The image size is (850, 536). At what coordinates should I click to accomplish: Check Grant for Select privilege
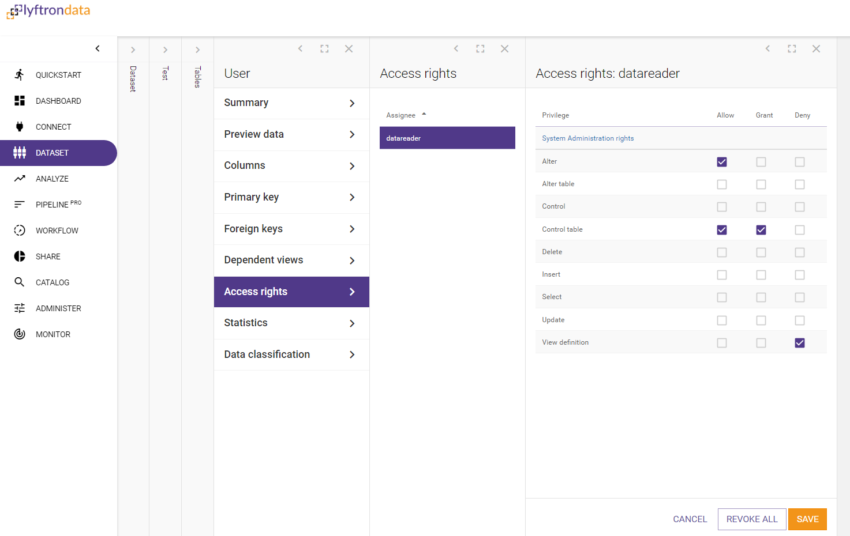click(x=761, y=297)
